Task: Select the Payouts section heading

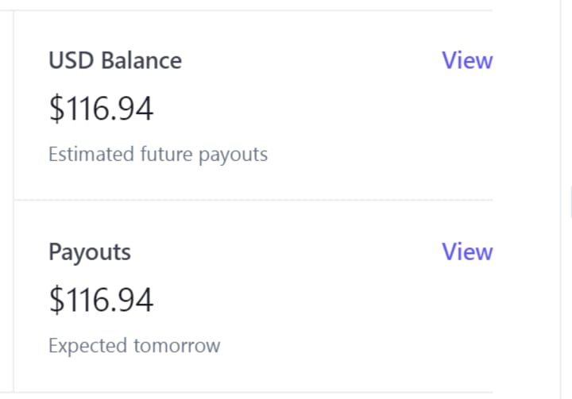Action: coord(89,251)
